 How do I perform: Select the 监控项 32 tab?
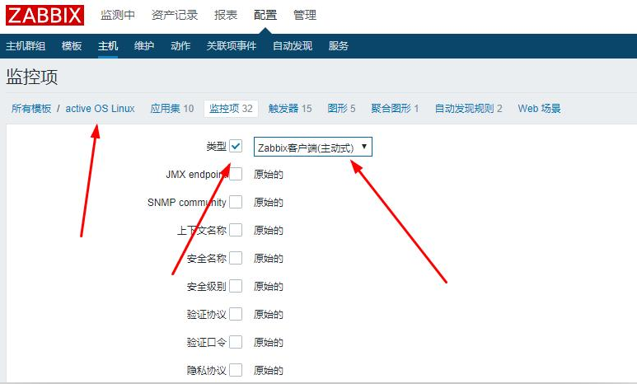pos(231,109)
